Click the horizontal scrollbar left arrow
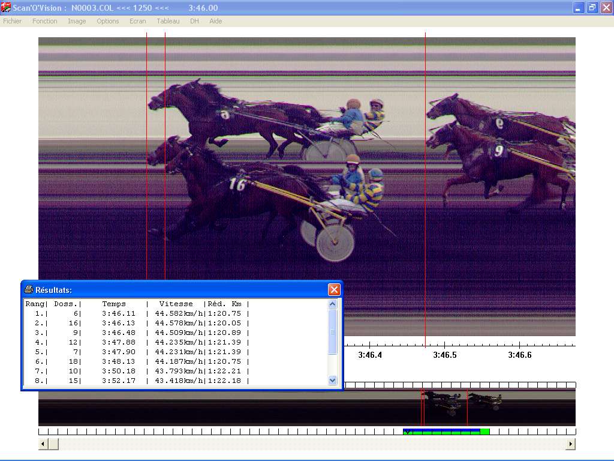 click(x=43, y=444)
